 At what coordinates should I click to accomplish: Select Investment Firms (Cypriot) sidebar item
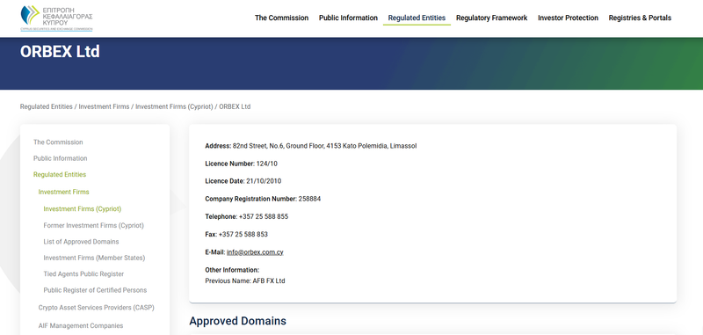(83, 209)
